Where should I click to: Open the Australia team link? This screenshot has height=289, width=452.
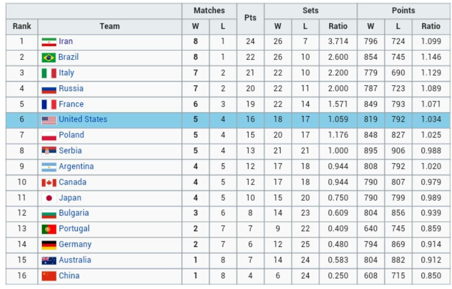[x=75, y=260]
